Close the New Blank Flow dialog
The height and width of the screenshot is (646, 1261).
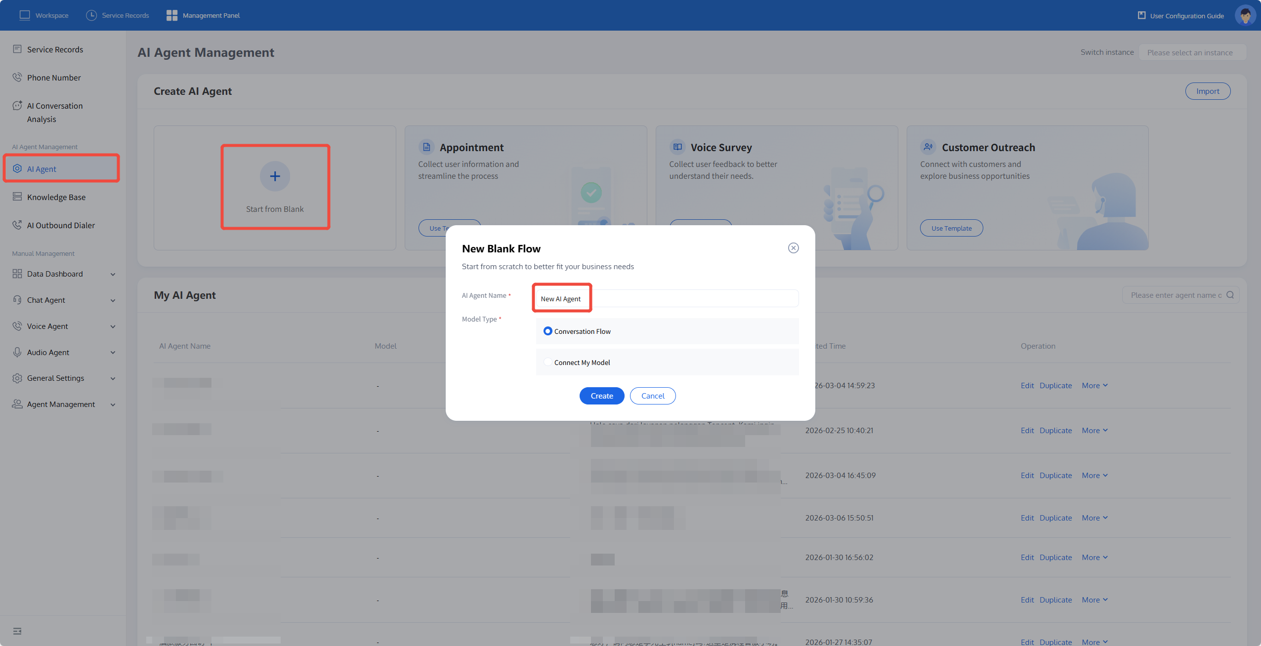pos(793,248)
